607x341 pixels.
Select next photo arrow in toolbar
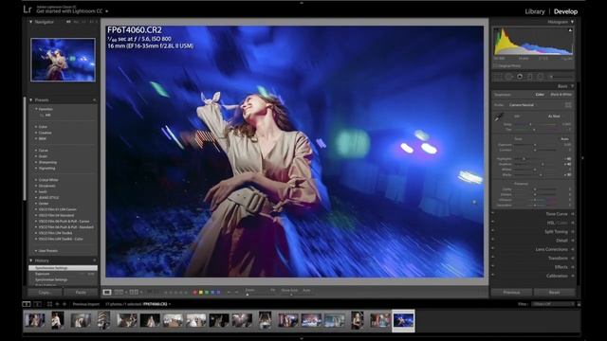pyautogui.click(x=236, y=293)
